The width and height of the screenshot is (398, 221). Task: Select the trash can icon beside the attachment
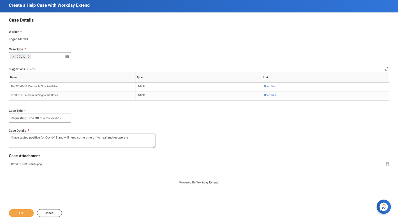pyautogui.click(x=387, y=164)
